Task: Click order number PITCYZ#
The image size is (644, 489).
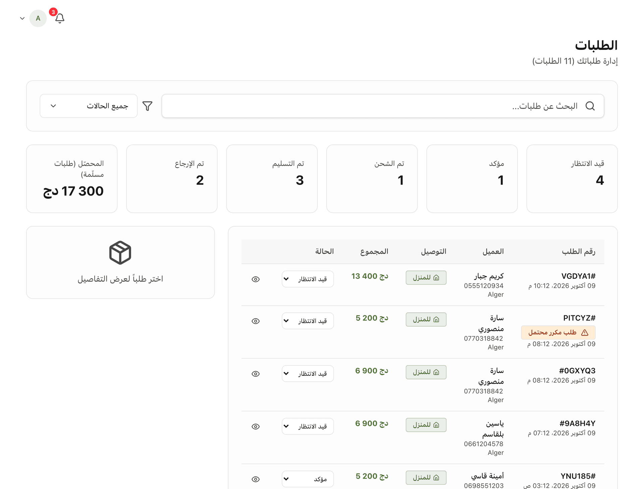Action: [x=579, y=318]
